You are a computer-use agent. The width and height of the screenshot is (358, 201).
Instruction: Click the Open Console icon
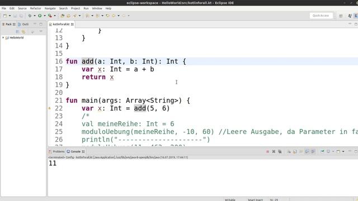coord(338,151)
